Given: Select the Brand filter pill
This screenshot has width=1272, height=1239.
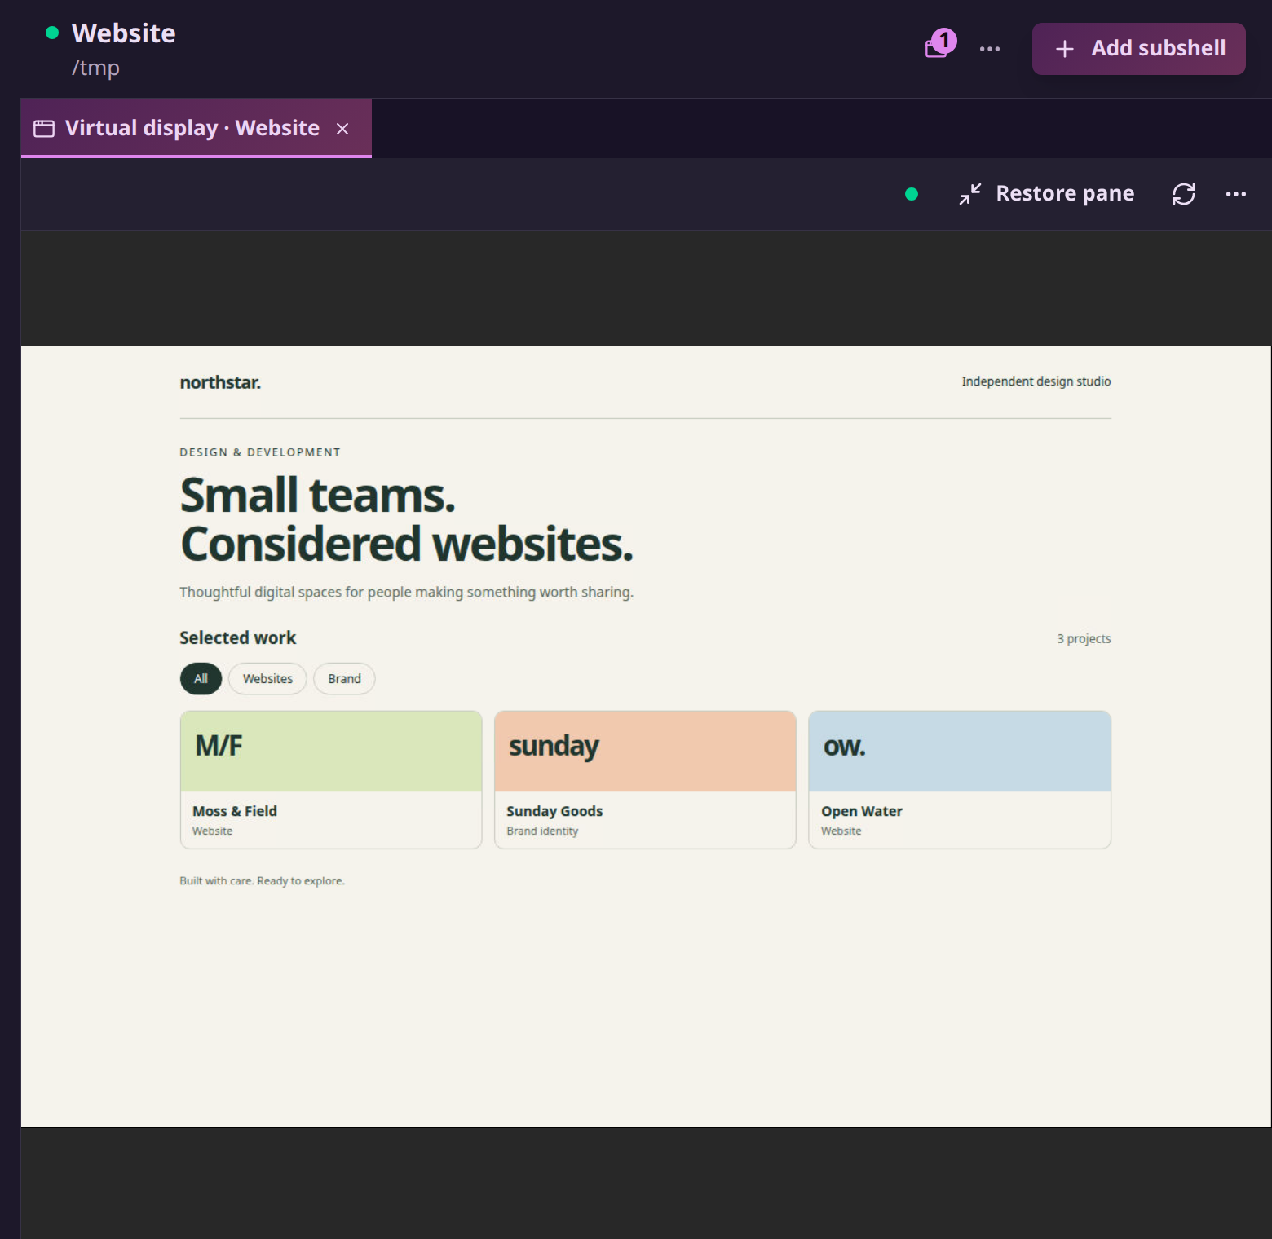Looking at the screenshot, I should [344, 679].
